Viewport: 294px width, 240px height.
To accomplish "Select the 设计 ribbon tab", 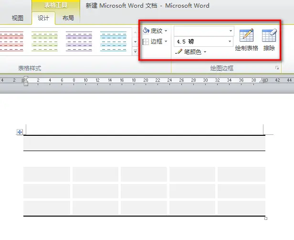I will [x=43, y=18].
